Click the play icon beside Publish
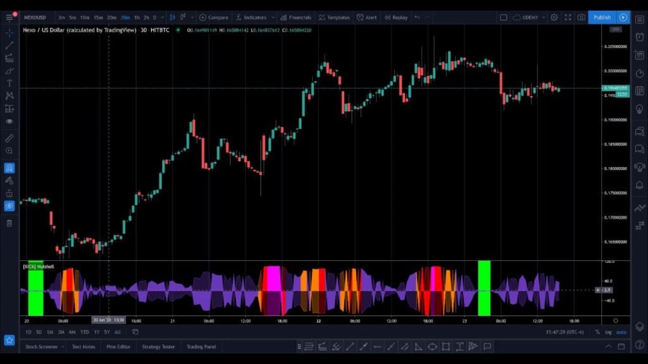This screenshot has height=364, width=648. coord(623,17)
